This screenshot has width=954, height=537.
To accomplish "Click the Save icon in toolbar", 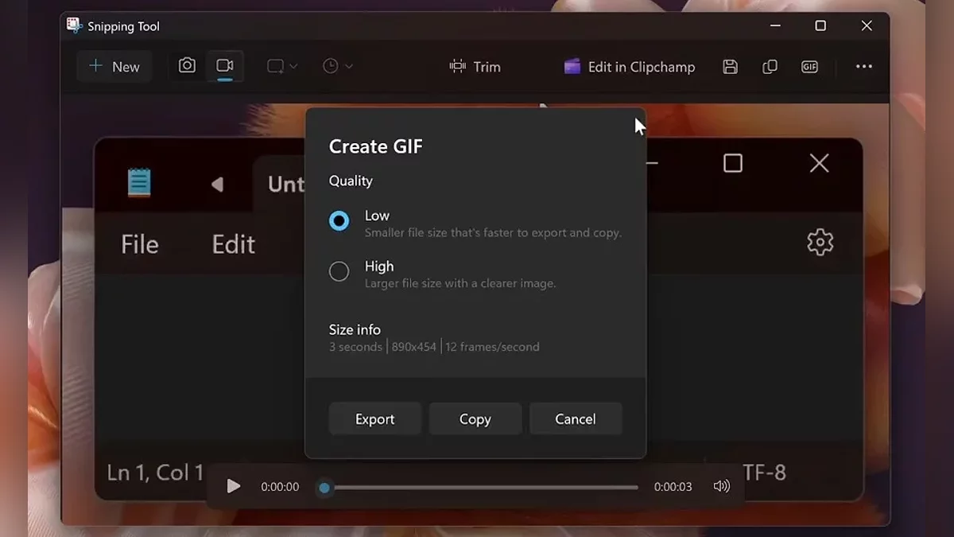I will 730,67.
